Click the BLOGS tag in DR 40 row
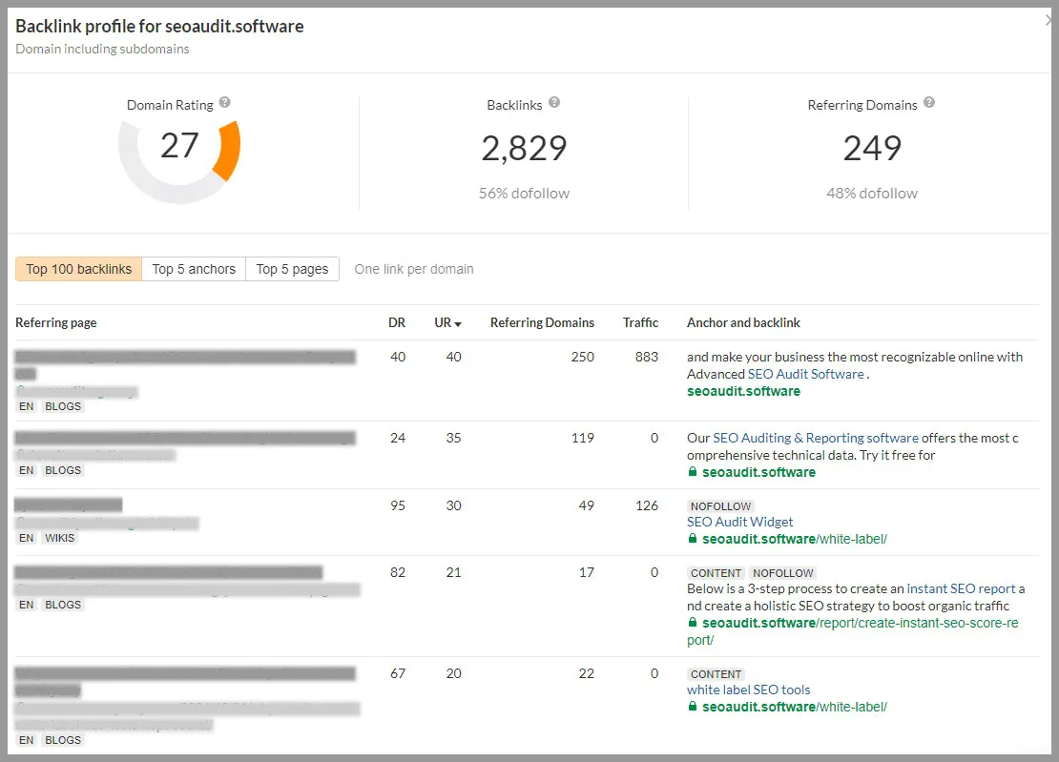1059x762 pixels. pos(63,406)
